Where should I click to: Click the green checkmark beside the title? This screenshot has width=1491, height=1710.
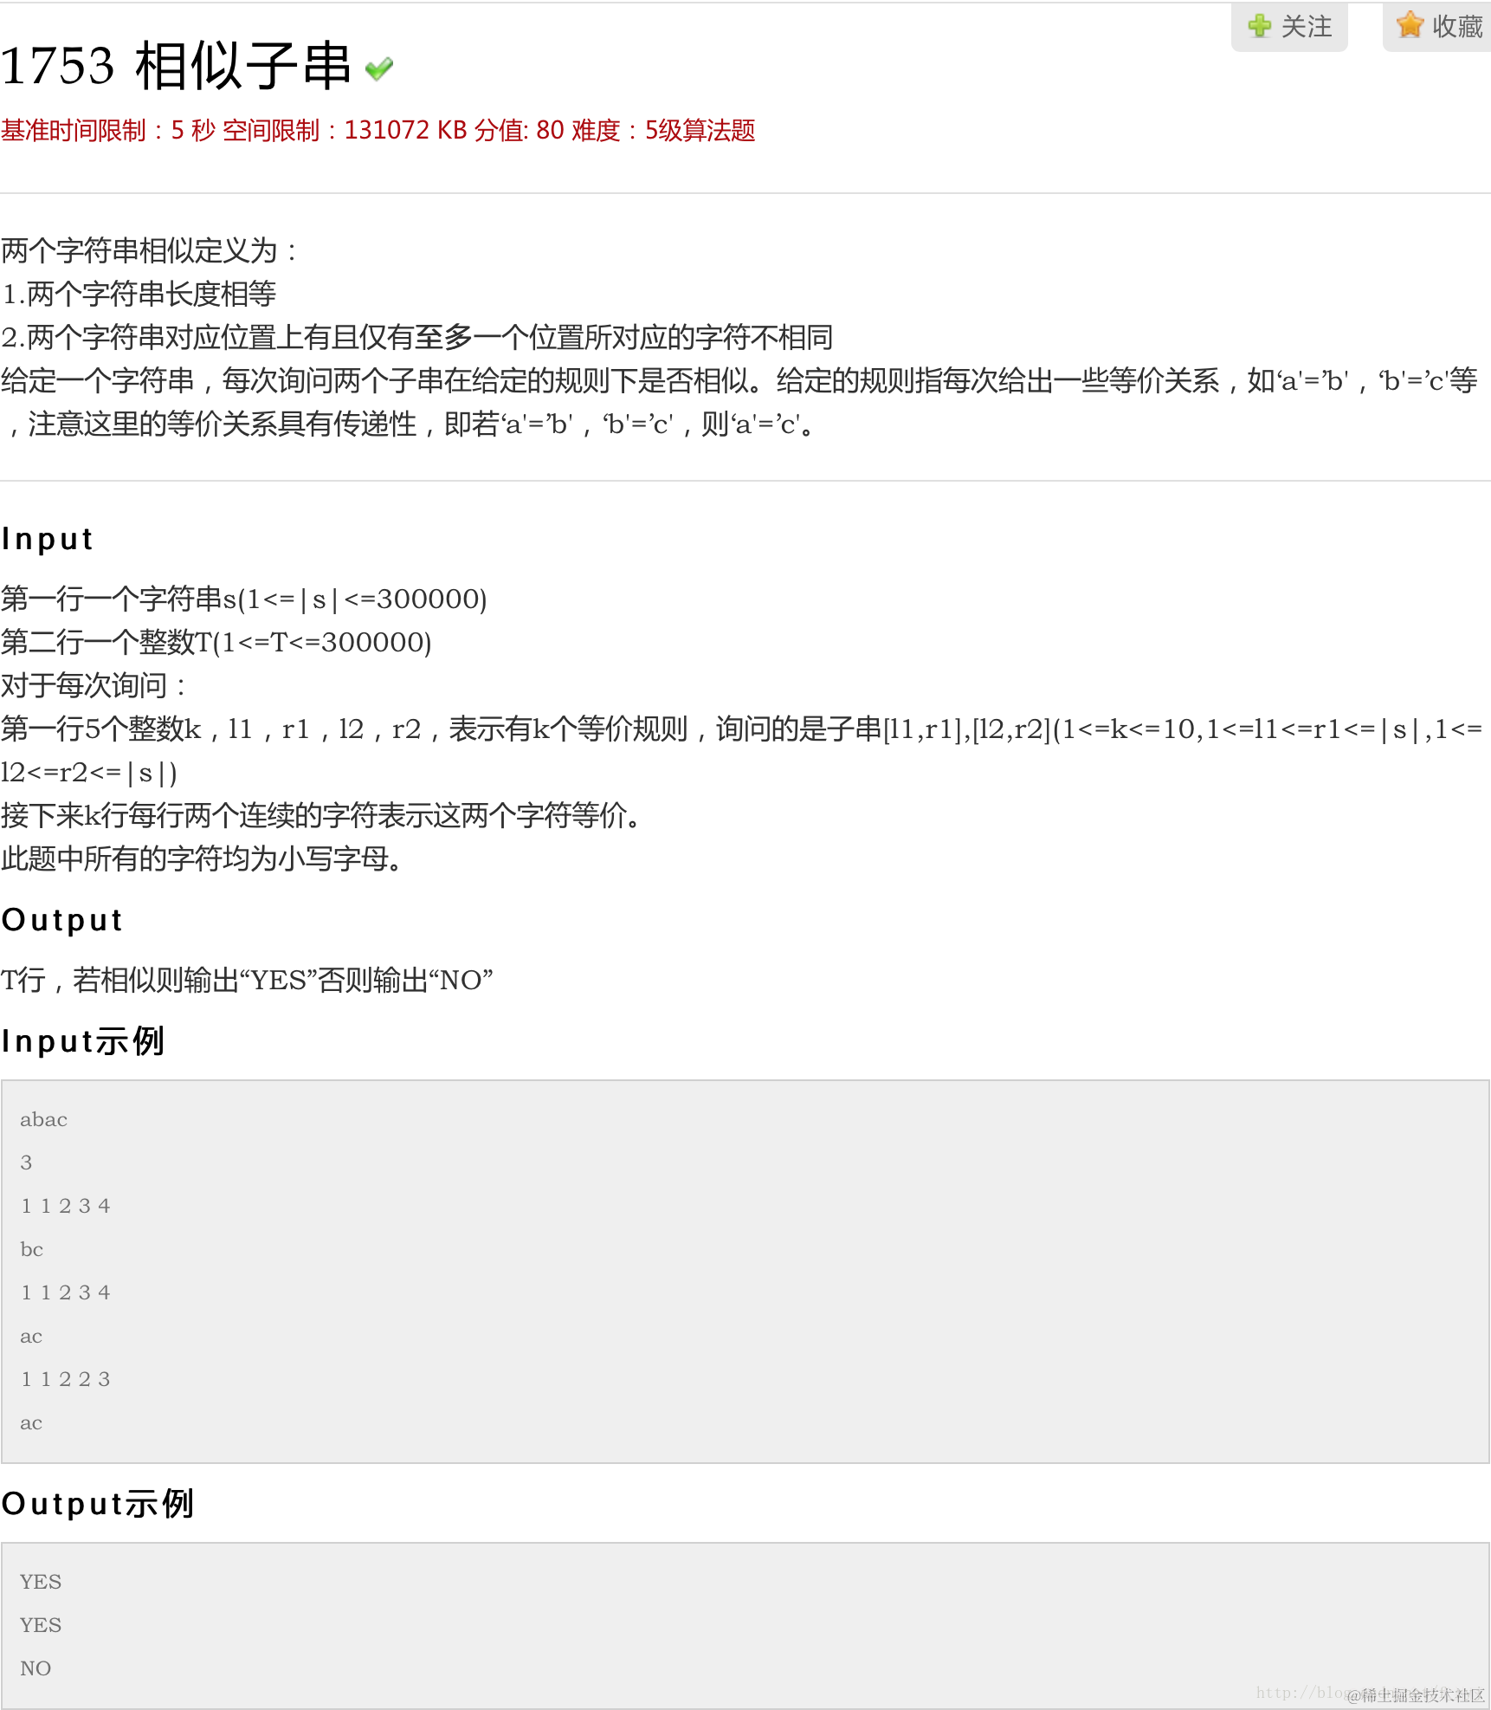coord(379,68)
